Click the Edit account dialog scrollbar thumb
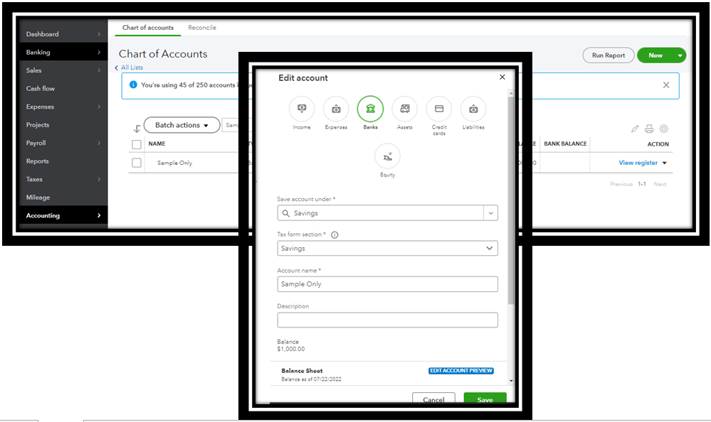Image resolution: width=711 pixels, height=422 pixels. click(x=511, y=200)
